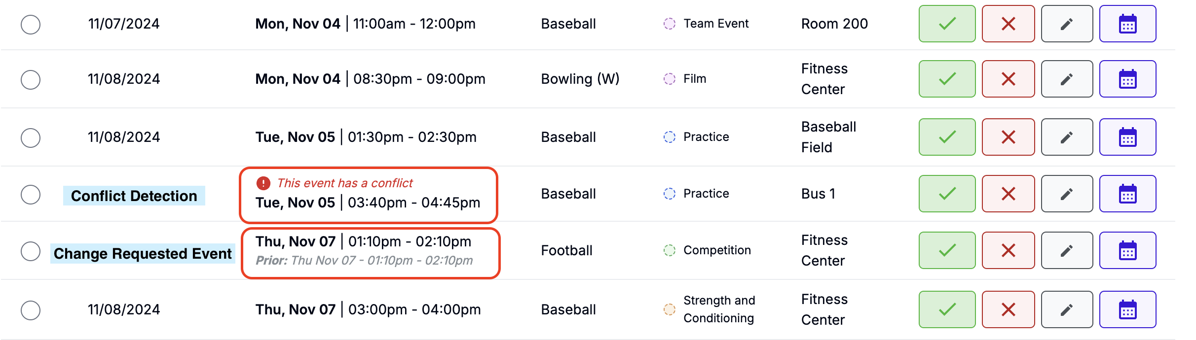
Task: Click the conflicting Tue, Nov 05 03:40pm time
Action: (368, 203)
